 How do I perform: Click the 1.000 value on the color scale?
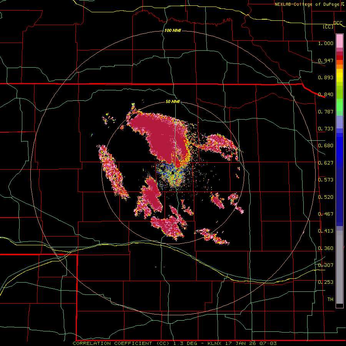(x=326, y=43)
